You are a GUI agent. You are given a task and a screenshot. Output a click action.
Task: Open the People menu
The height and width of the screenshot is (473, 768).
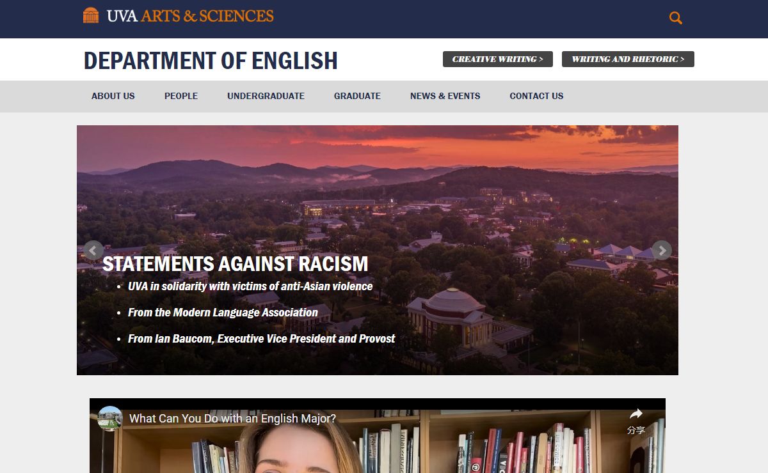click(x=181, y=96)
